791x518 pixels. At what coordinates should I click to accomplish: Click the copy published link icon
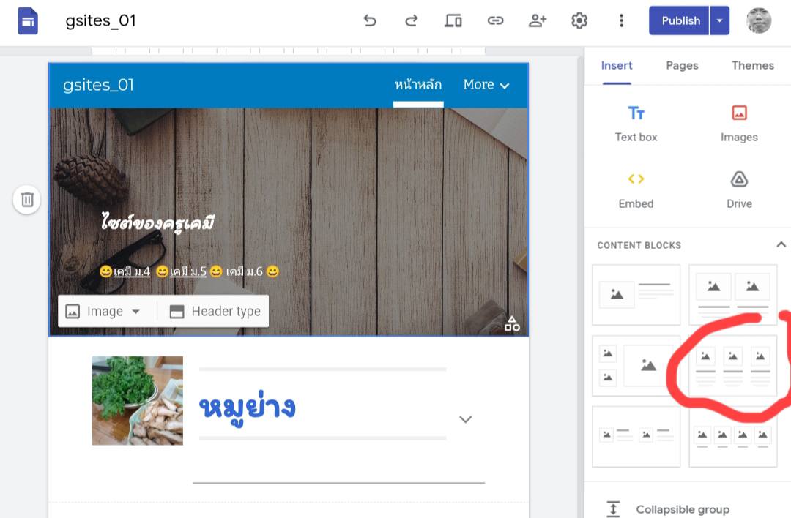pos(496,20)
